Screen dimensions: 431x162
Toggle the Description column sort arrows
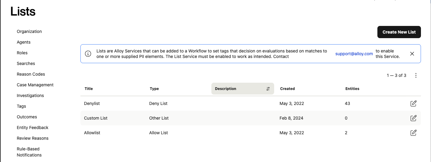click(268, 89)
